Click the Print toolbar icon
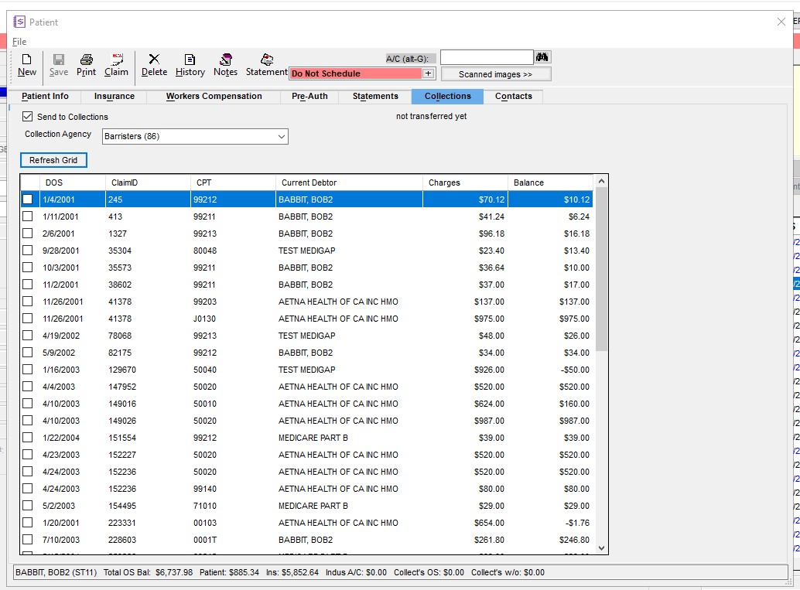Image resolution: width=800 pixels, height=590 pixels. pyautogui.click(x=86, y=65)
